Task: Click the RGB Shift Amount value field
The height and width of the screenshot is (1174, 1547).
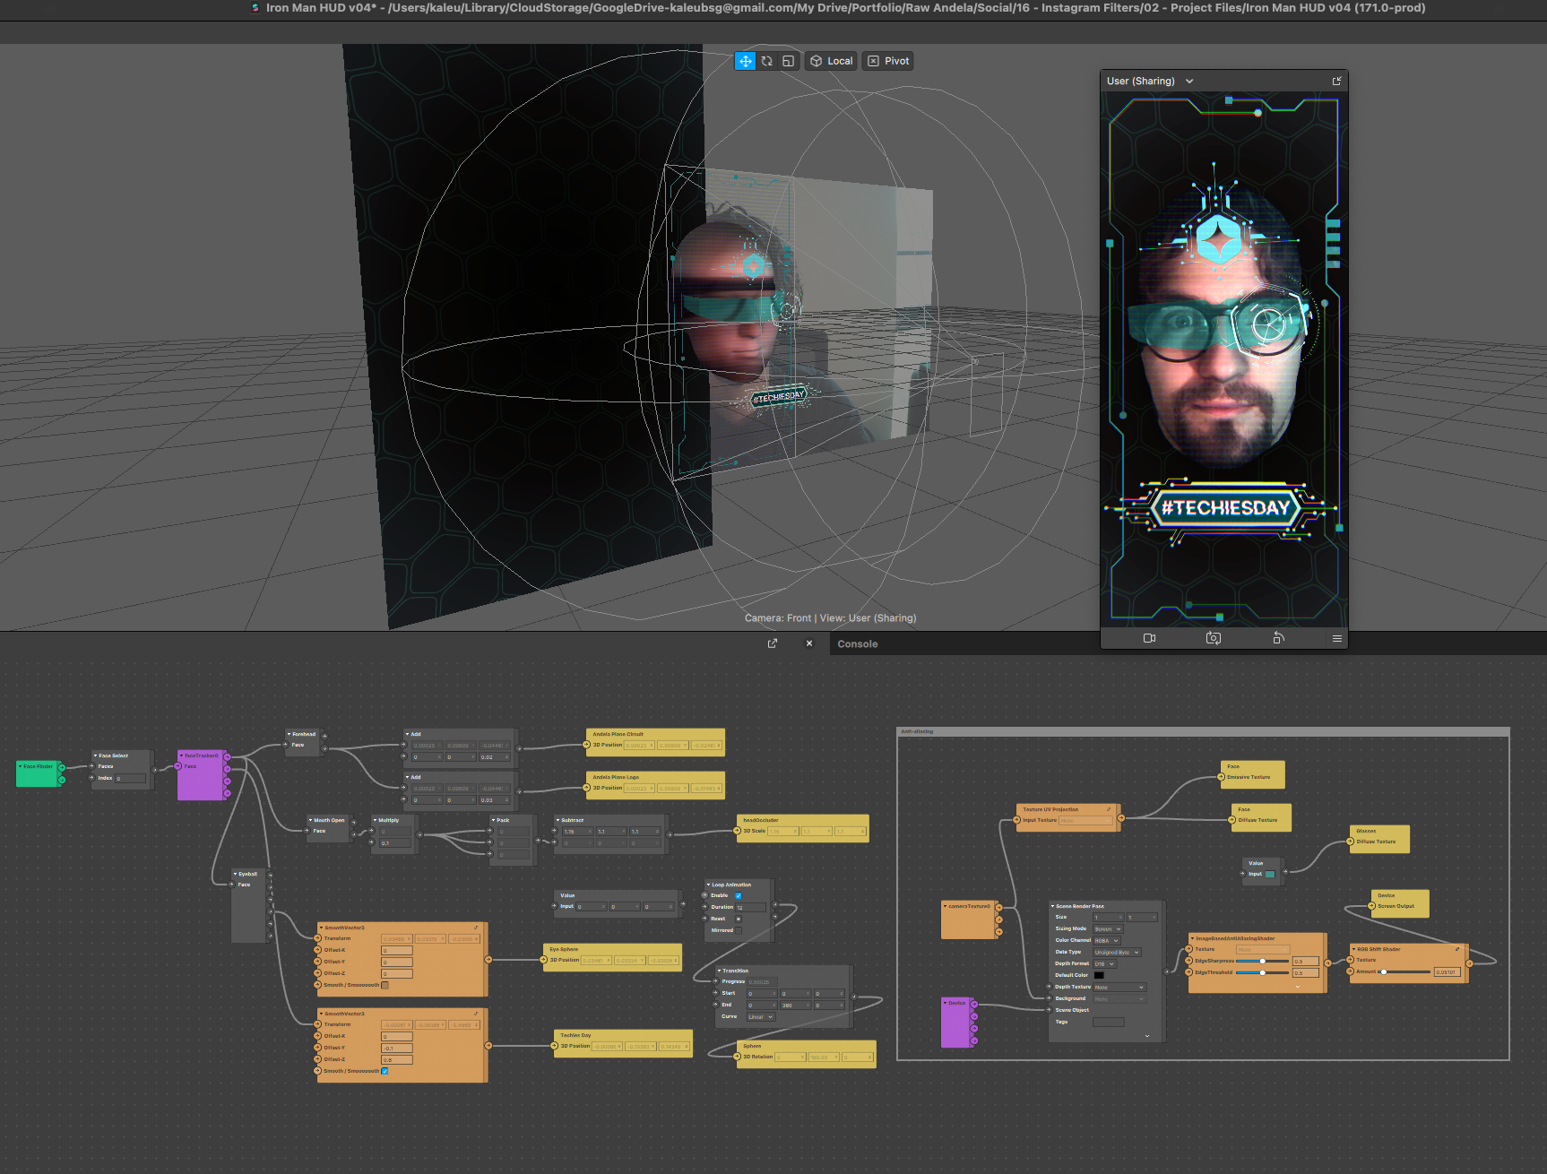Action: [x=1448, y=971]
